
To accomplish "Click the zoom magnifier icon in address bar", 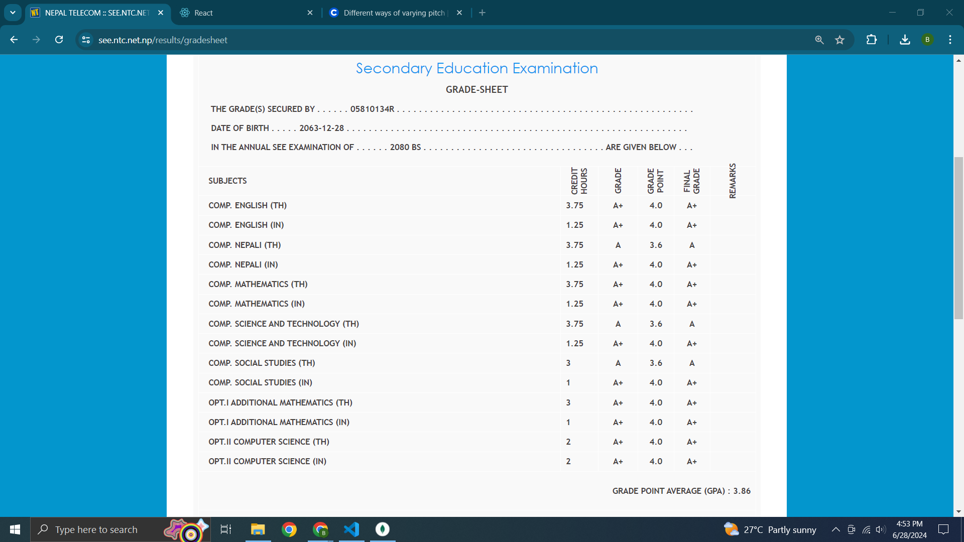I will point(819,40).
